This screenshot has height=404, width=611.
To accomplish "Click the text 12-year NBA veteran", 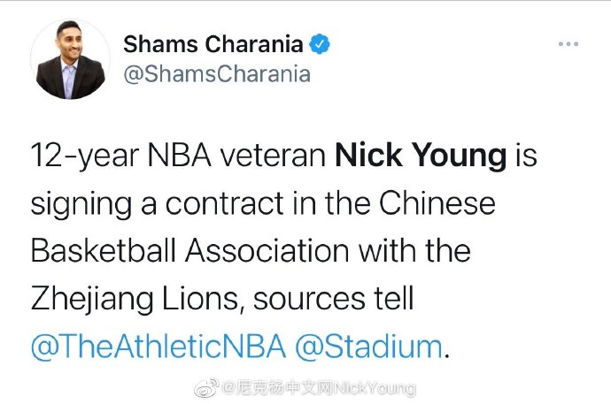I will [178, 156].
